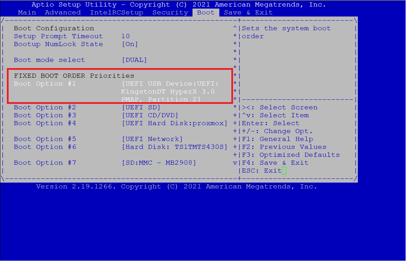Viewport: 407px width, 261px height.
Task: Select Boot Option #4 proxmox hard disk value
Action: (174, 123)
